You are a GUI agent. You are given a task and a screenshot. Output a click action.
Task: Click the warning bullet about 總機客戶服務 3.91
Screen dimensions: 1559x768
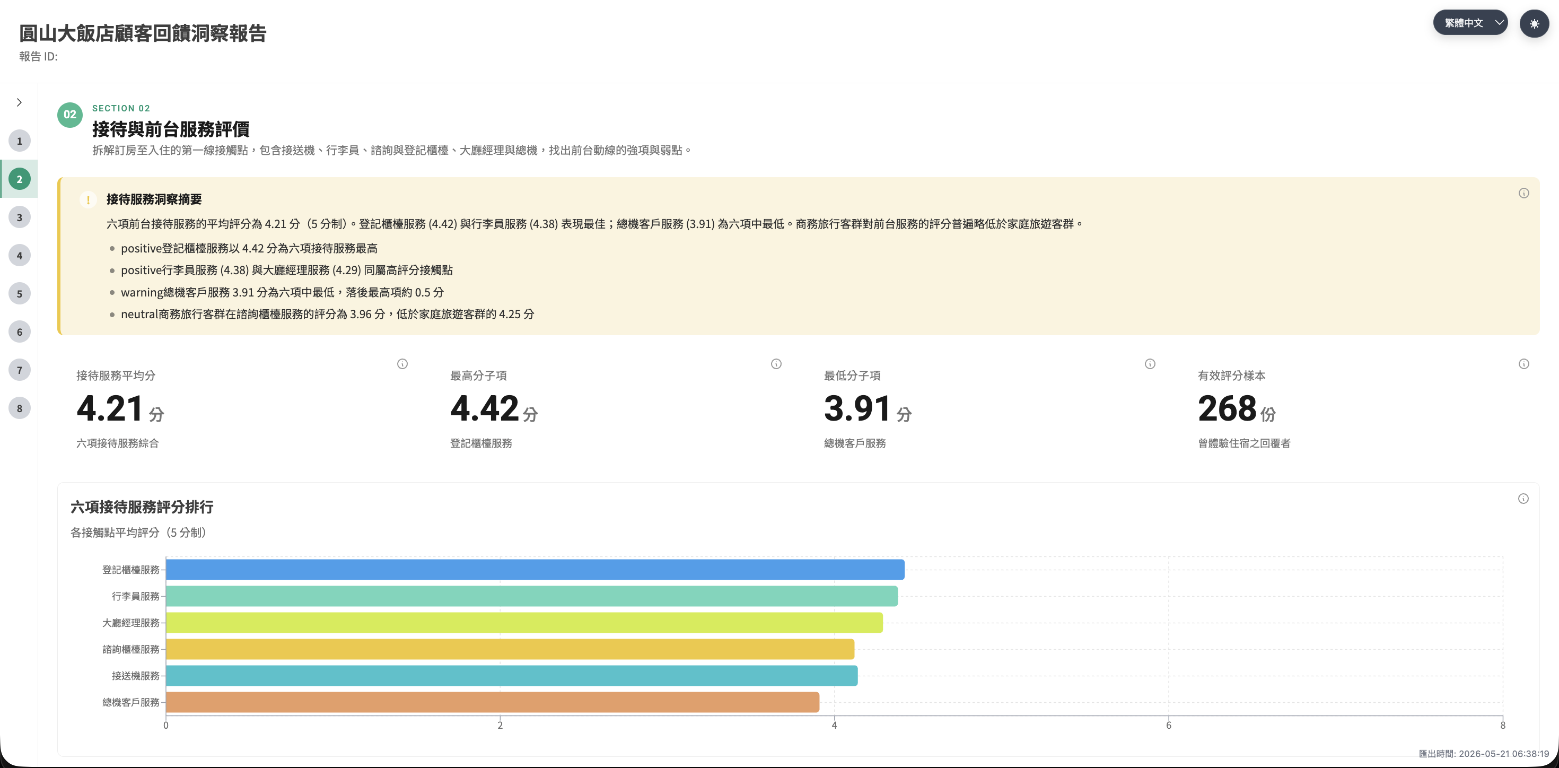[x=282, y=292]
